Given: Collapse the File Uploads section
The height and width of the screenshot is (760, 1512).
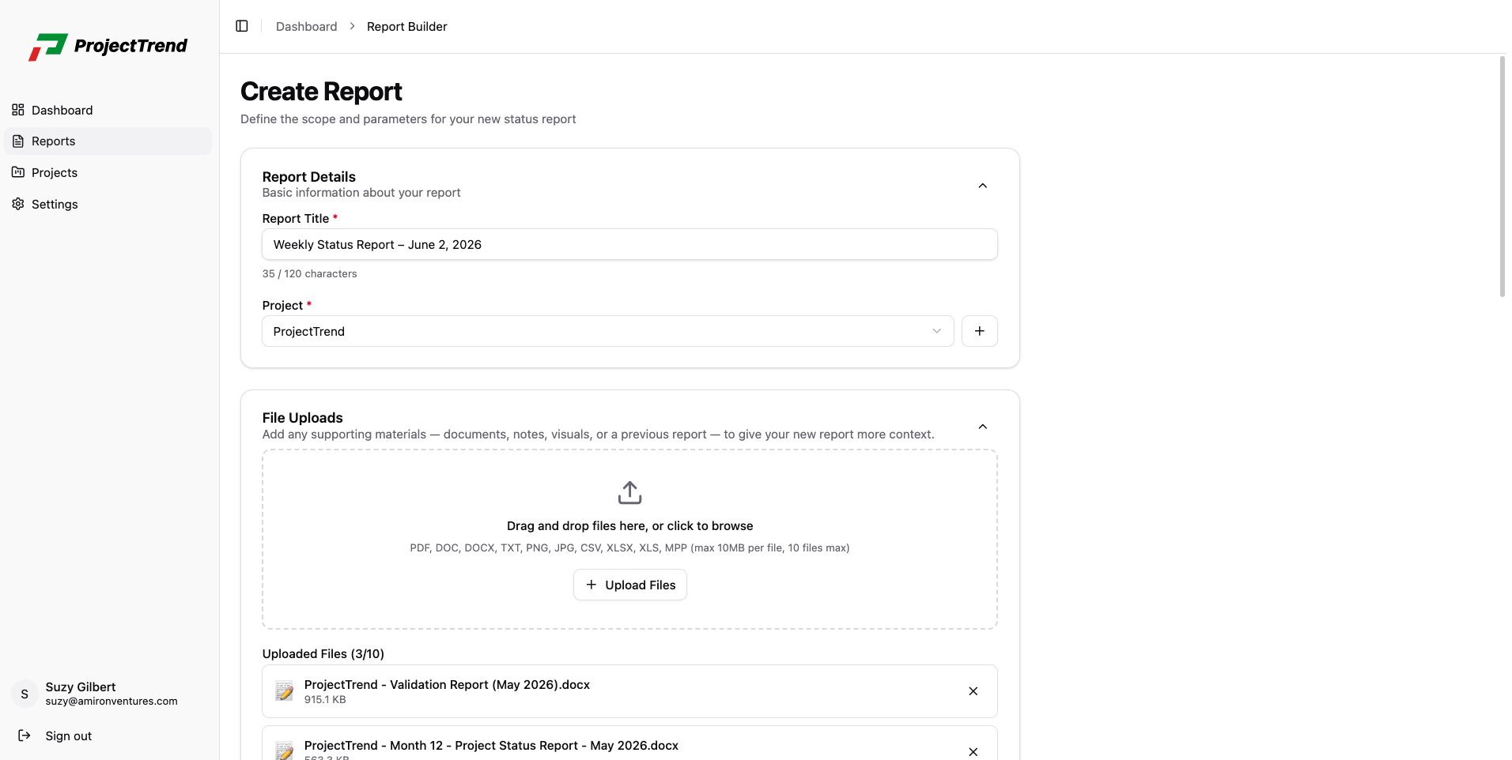Looking at the screenshot, I should tap(983, 427).
